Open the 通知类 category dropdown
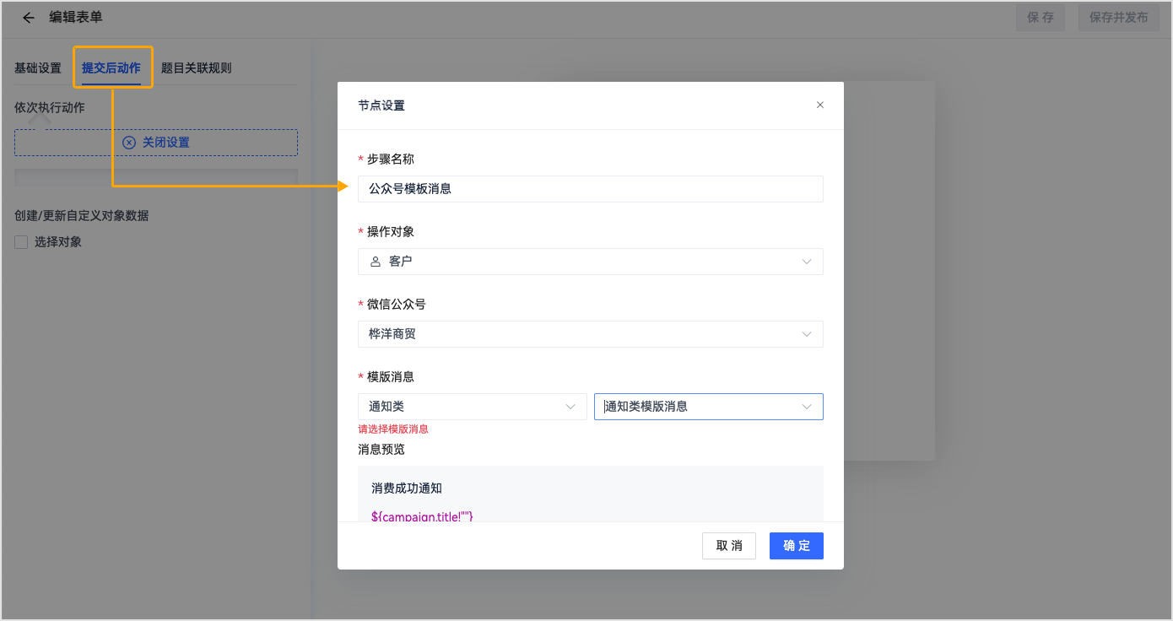1173x621 pixels. coord(473,407)
